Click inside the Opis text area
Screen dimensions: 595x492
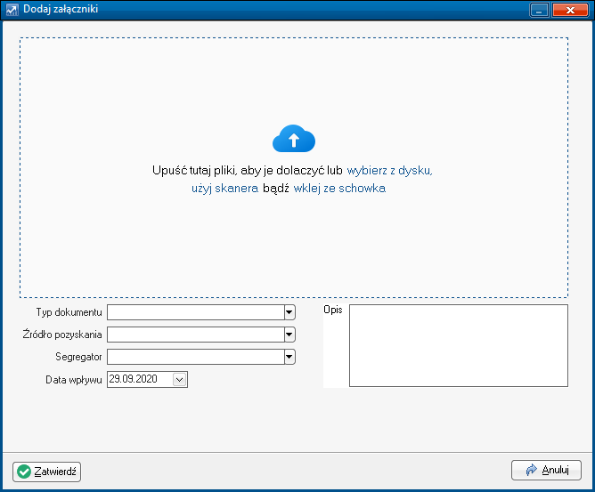[x=459, y=346]
